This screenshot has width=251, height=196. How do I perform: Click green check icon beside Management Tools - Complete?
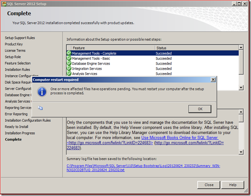pos(69,53)
